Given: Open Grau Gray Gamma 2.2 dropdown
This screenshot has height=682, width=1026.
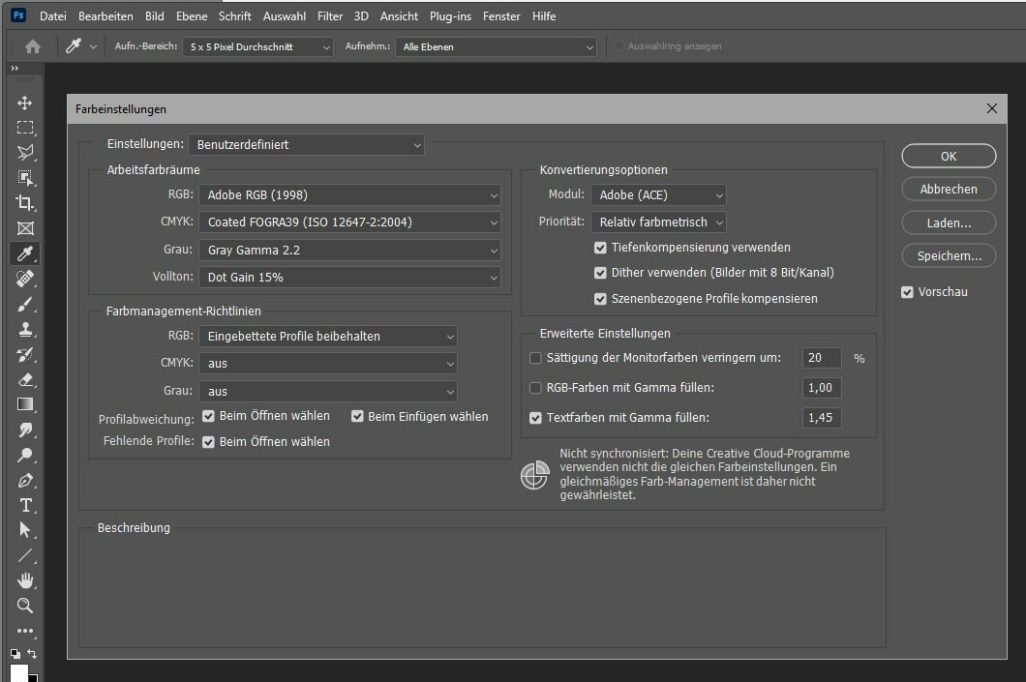Looking at the screenshot, I should pyautogui.click(x=350, y=250).
